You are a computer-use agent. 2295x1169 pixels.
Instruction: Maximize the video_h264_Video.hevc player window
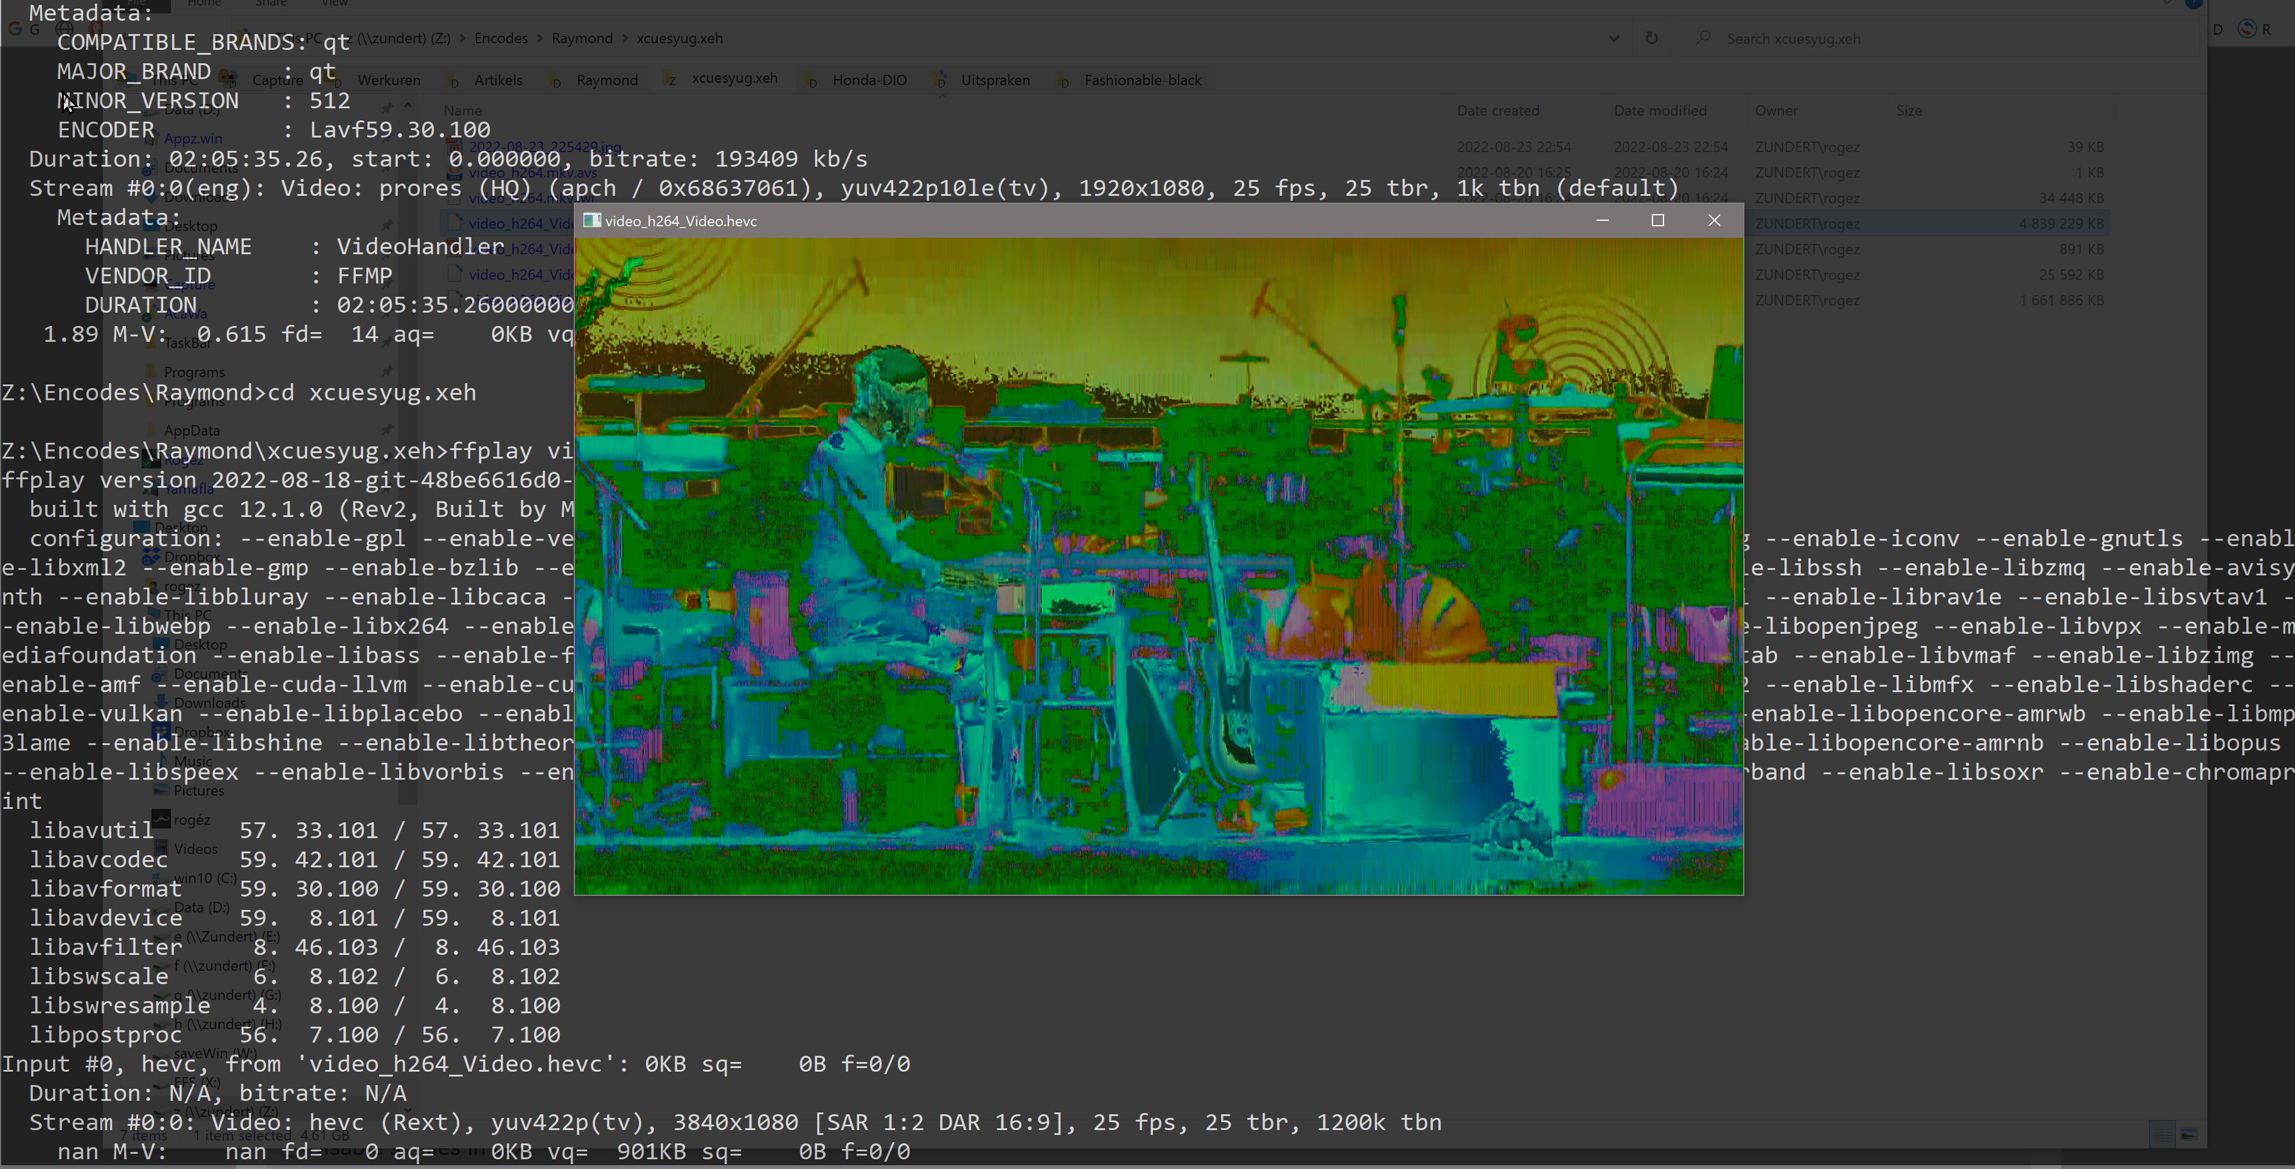(x=1657, y=221)
